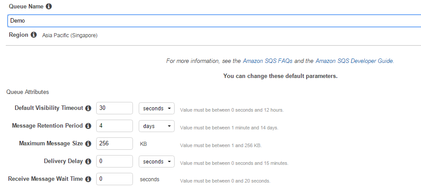Click the Message Retention Period value field
The image size is (421, 187).
(x=114, y=126)
